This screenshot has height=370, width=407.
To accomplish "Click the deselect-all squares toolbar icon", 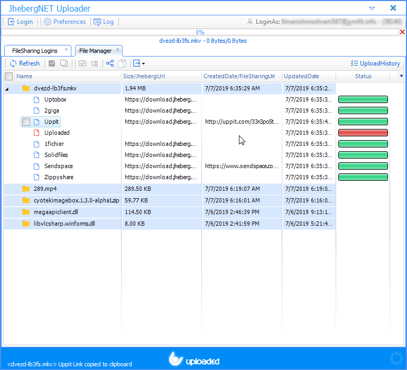I will click(64, 63).
